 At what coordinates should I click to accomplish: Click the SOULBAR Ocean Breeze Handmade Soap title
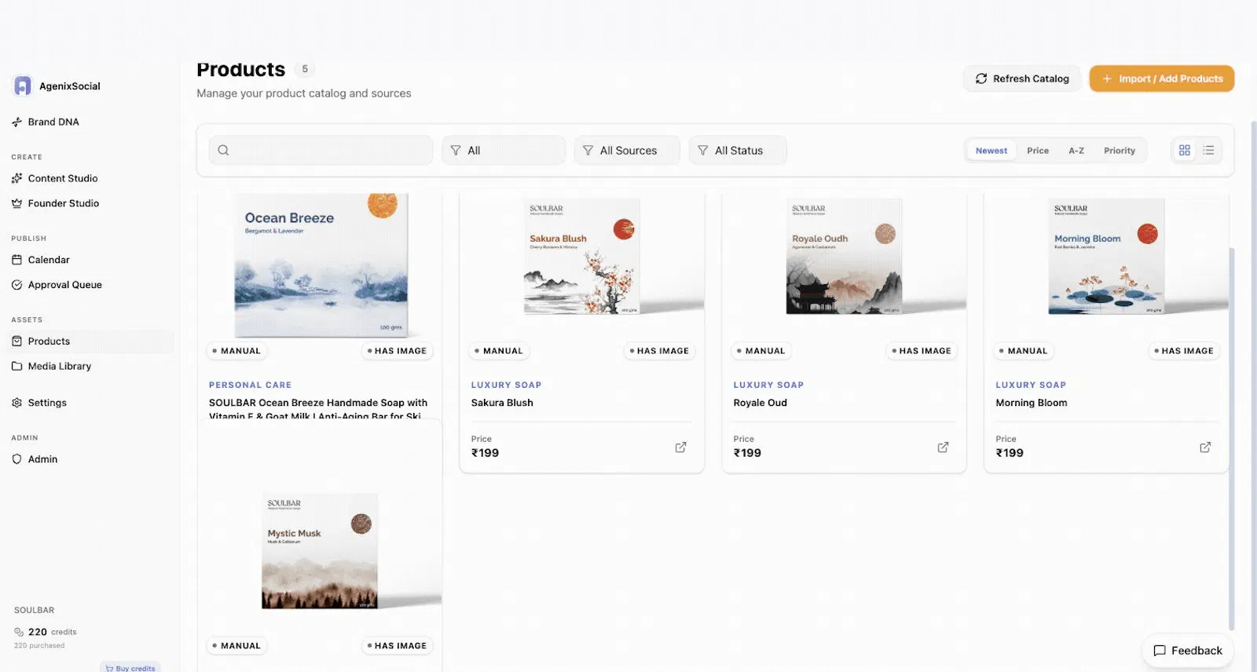[318, 409]
